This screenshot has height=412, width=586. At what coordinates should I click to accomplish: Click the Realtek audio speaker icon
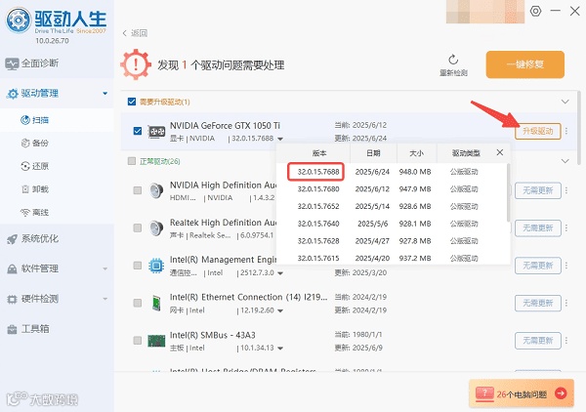point(156,228)
